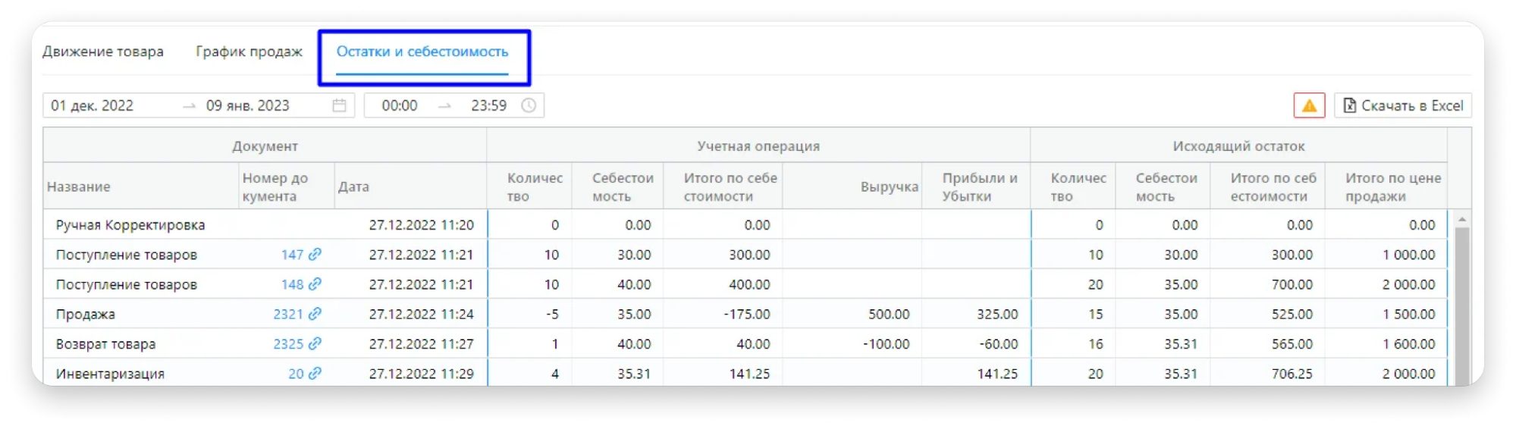Click scrollbar up arrow in table

1461,219
